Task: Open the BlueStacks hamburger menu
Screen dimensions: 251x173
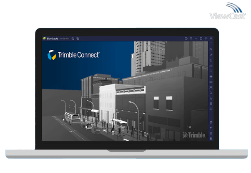Action: (x=191, y=38)
